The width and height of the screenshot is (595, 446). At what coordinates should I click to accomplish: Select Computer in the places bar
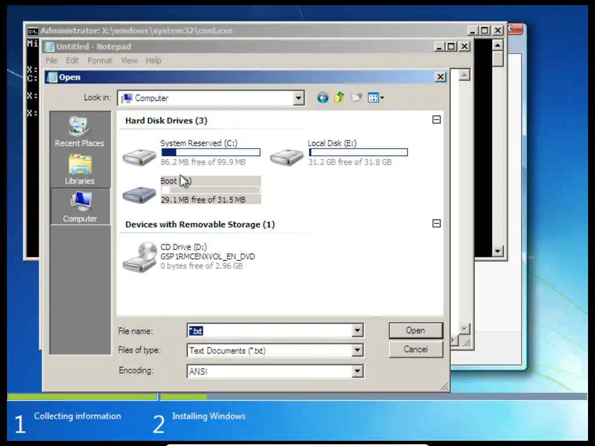coord(80,207)
